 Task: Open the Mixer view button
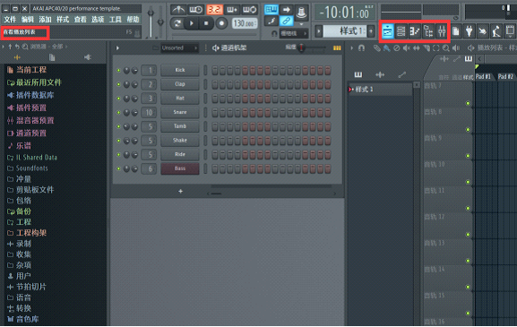click(442, 31)
